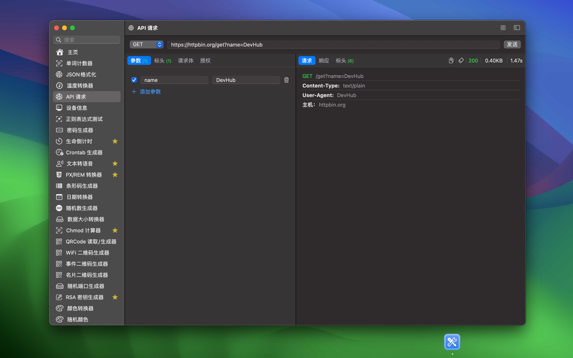This screenshot has height=358, width=573.
Task: Toggle the favorite star on 生命倒计时
Action: pos(115,141)
